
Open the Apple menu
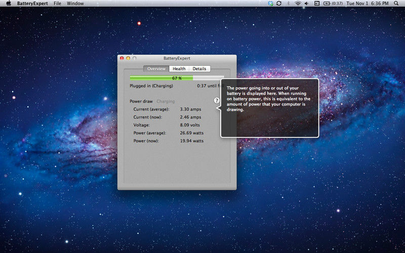9,4
